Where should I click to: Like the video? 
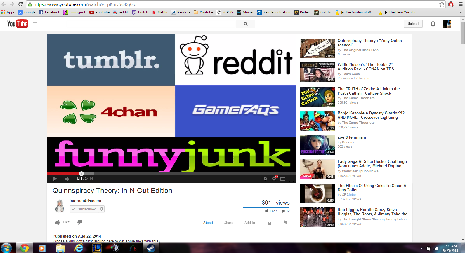coord(62,222)
